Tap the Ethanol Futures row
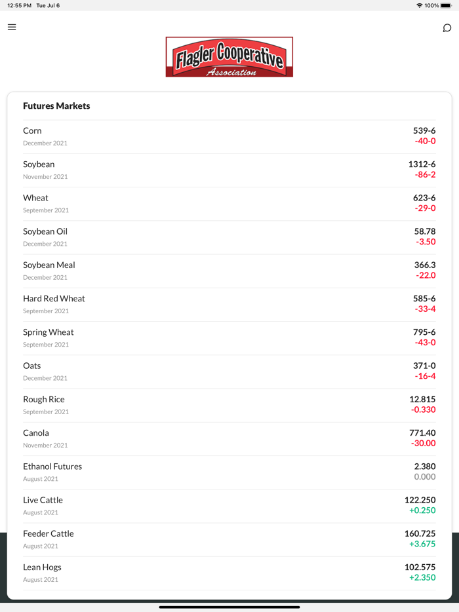This screenshot has width=459, height=612. pos(229,472)
